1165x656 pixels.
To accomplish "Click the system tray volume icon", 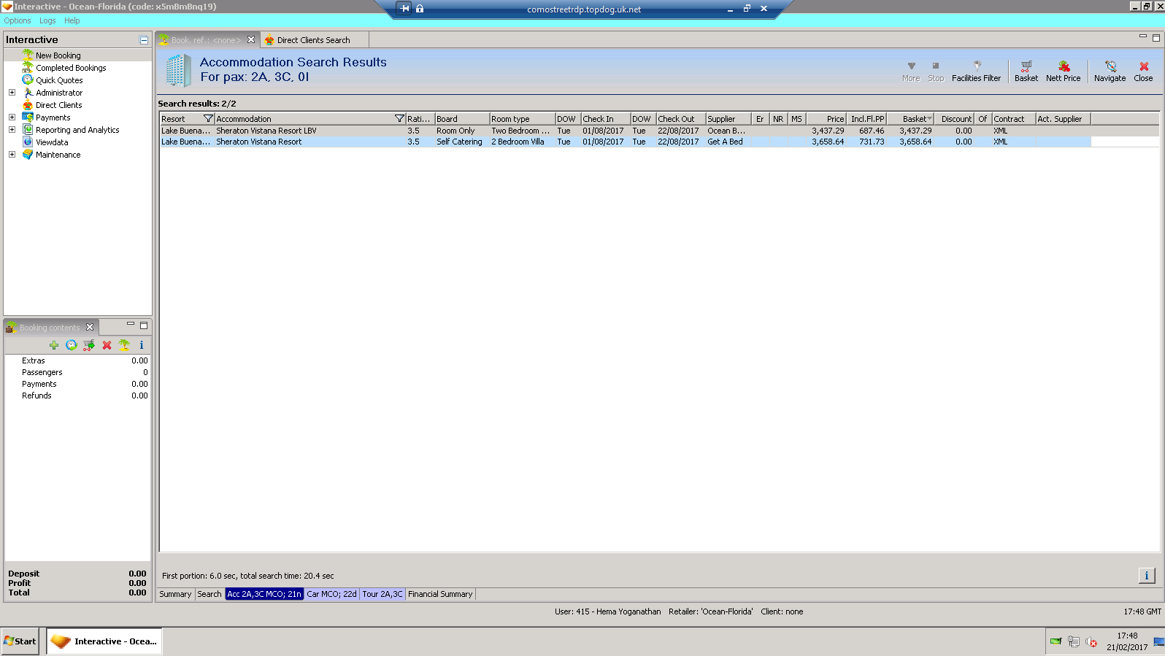I will pos(1091,642).
